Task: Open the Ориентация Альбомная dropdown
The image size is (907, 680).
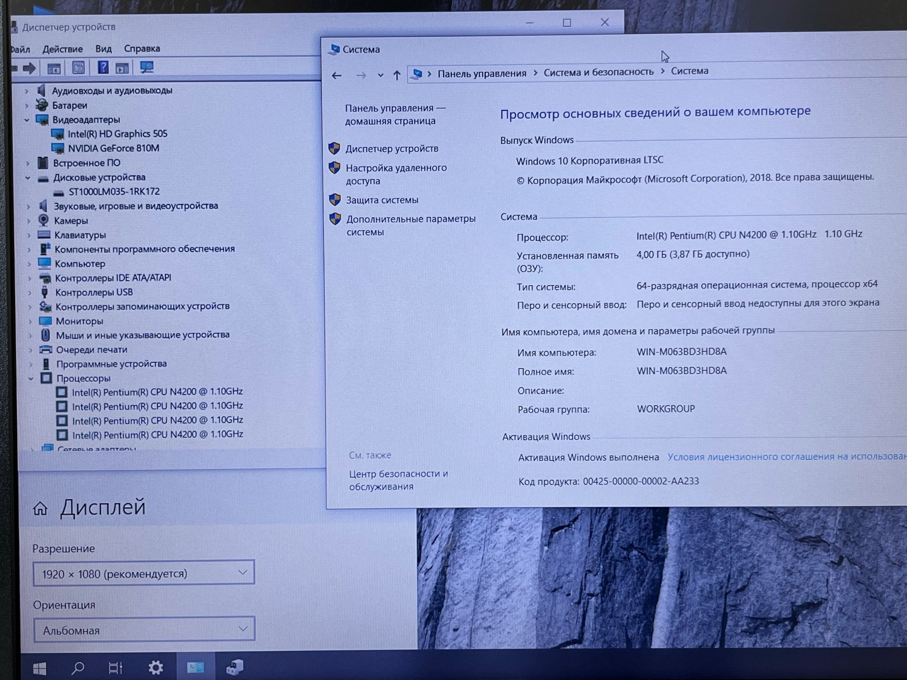Action: pyautogui.click(x=144, y=629)
